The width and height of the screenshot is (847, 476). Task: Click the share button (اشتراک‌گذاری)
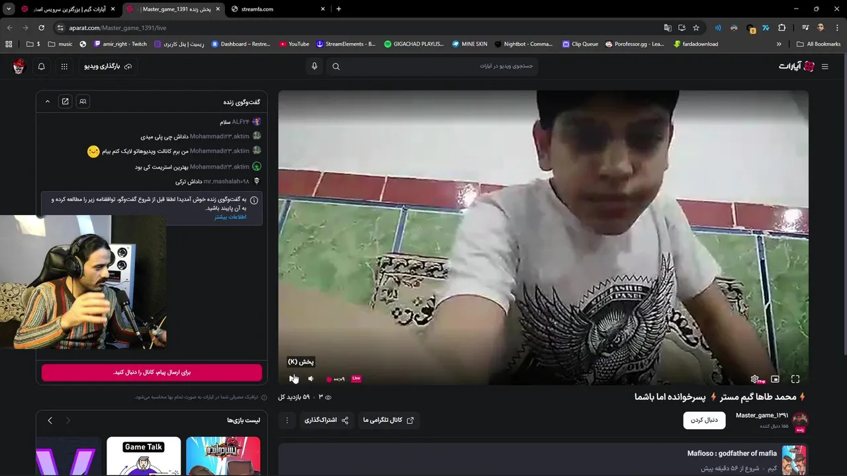click(326, 420)
